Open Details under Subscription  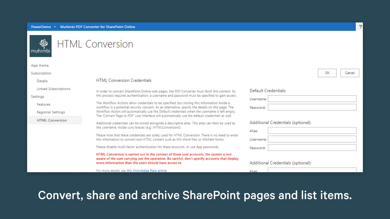coord(42,81)
